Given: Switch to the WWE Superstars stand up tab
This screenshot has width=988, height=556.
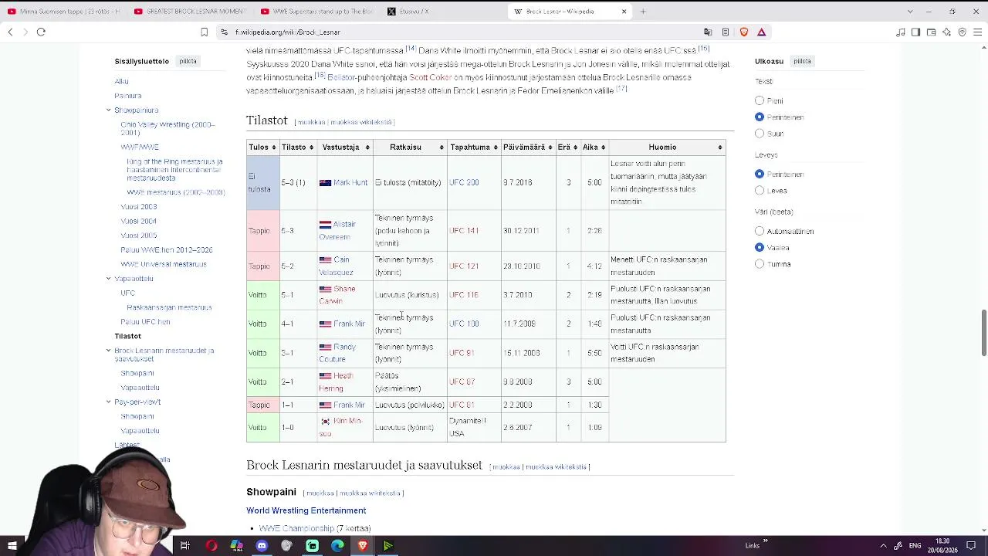Looking at the screenshot, I should (316, 12).
